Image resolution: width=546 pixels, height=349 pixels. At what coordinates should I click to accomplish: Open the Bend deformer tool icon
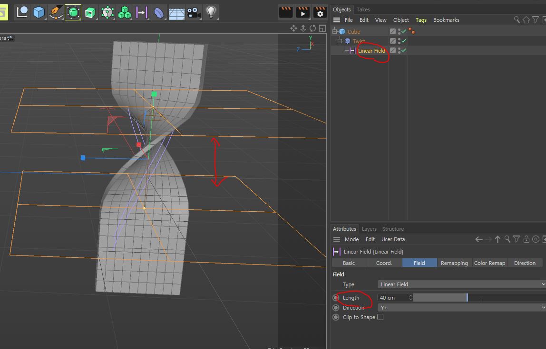tap(159, 12)
